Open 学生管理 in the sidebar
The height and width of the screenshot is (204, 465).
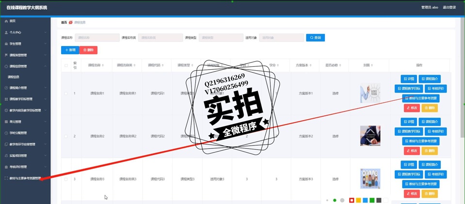point(16,44)
